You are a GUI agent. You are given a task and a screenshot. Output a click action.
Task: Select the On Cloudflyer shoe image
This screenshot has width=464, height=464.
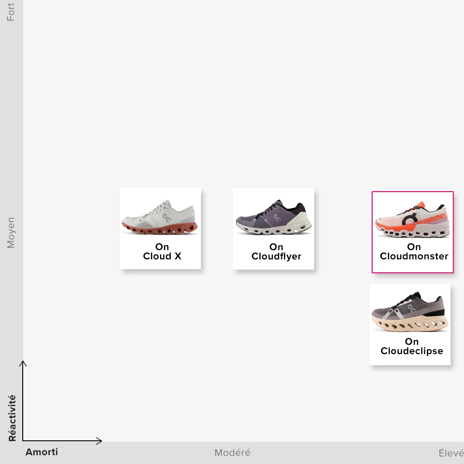point(273,217)
